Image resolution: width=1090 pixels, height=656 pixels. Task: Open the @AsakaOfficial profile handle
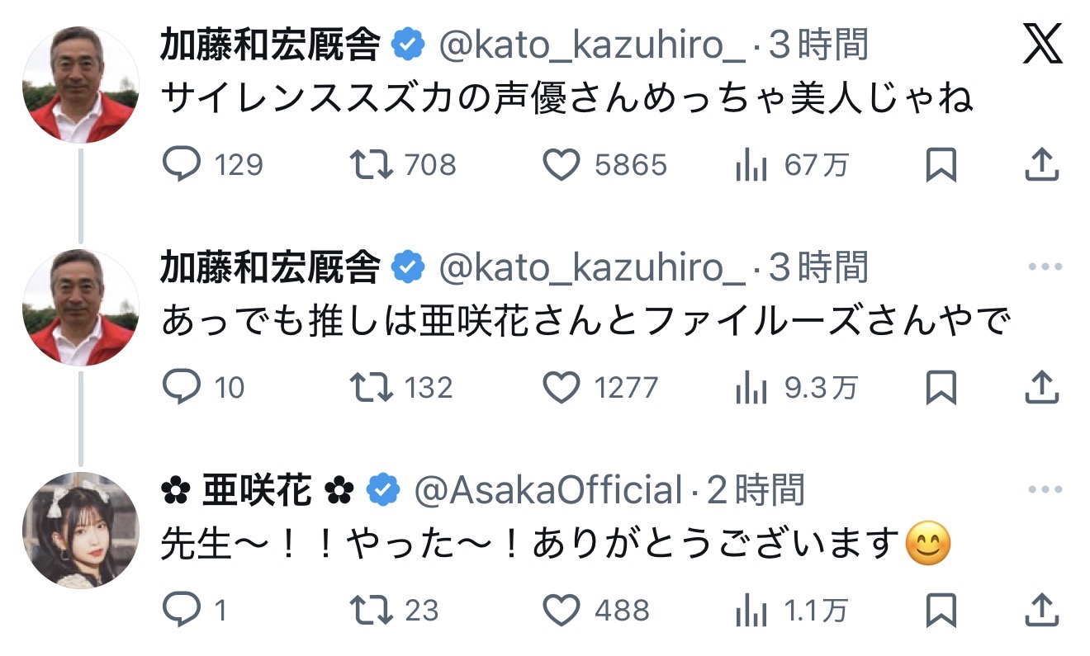pyautogui.click(x=547, y=491)
